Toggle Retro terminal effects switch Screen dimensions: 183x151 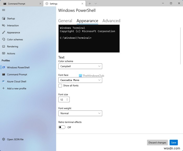(62, 127)
